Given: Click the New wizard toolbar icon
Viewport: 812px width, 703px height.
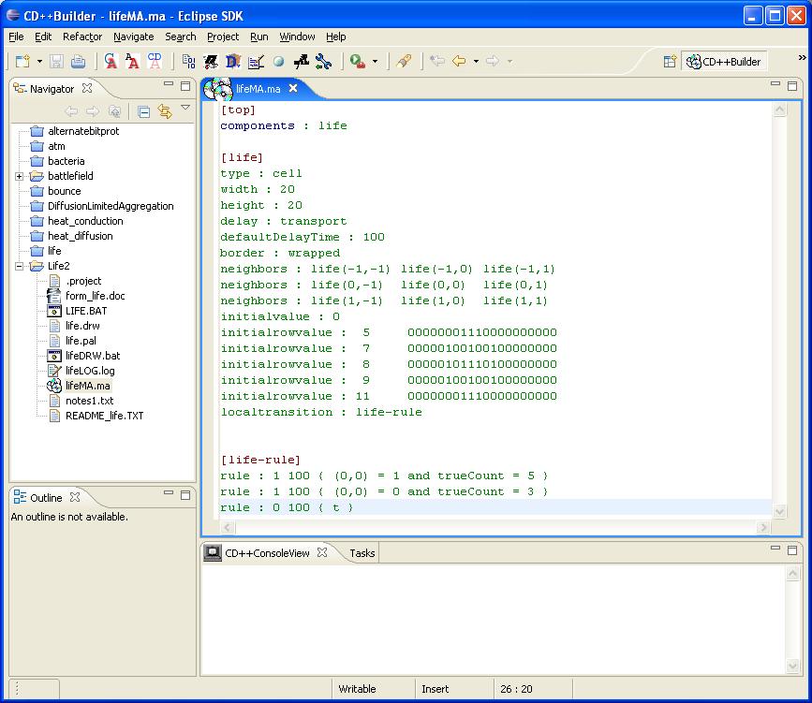Looking at the screenshot, I should coord(22,62).
